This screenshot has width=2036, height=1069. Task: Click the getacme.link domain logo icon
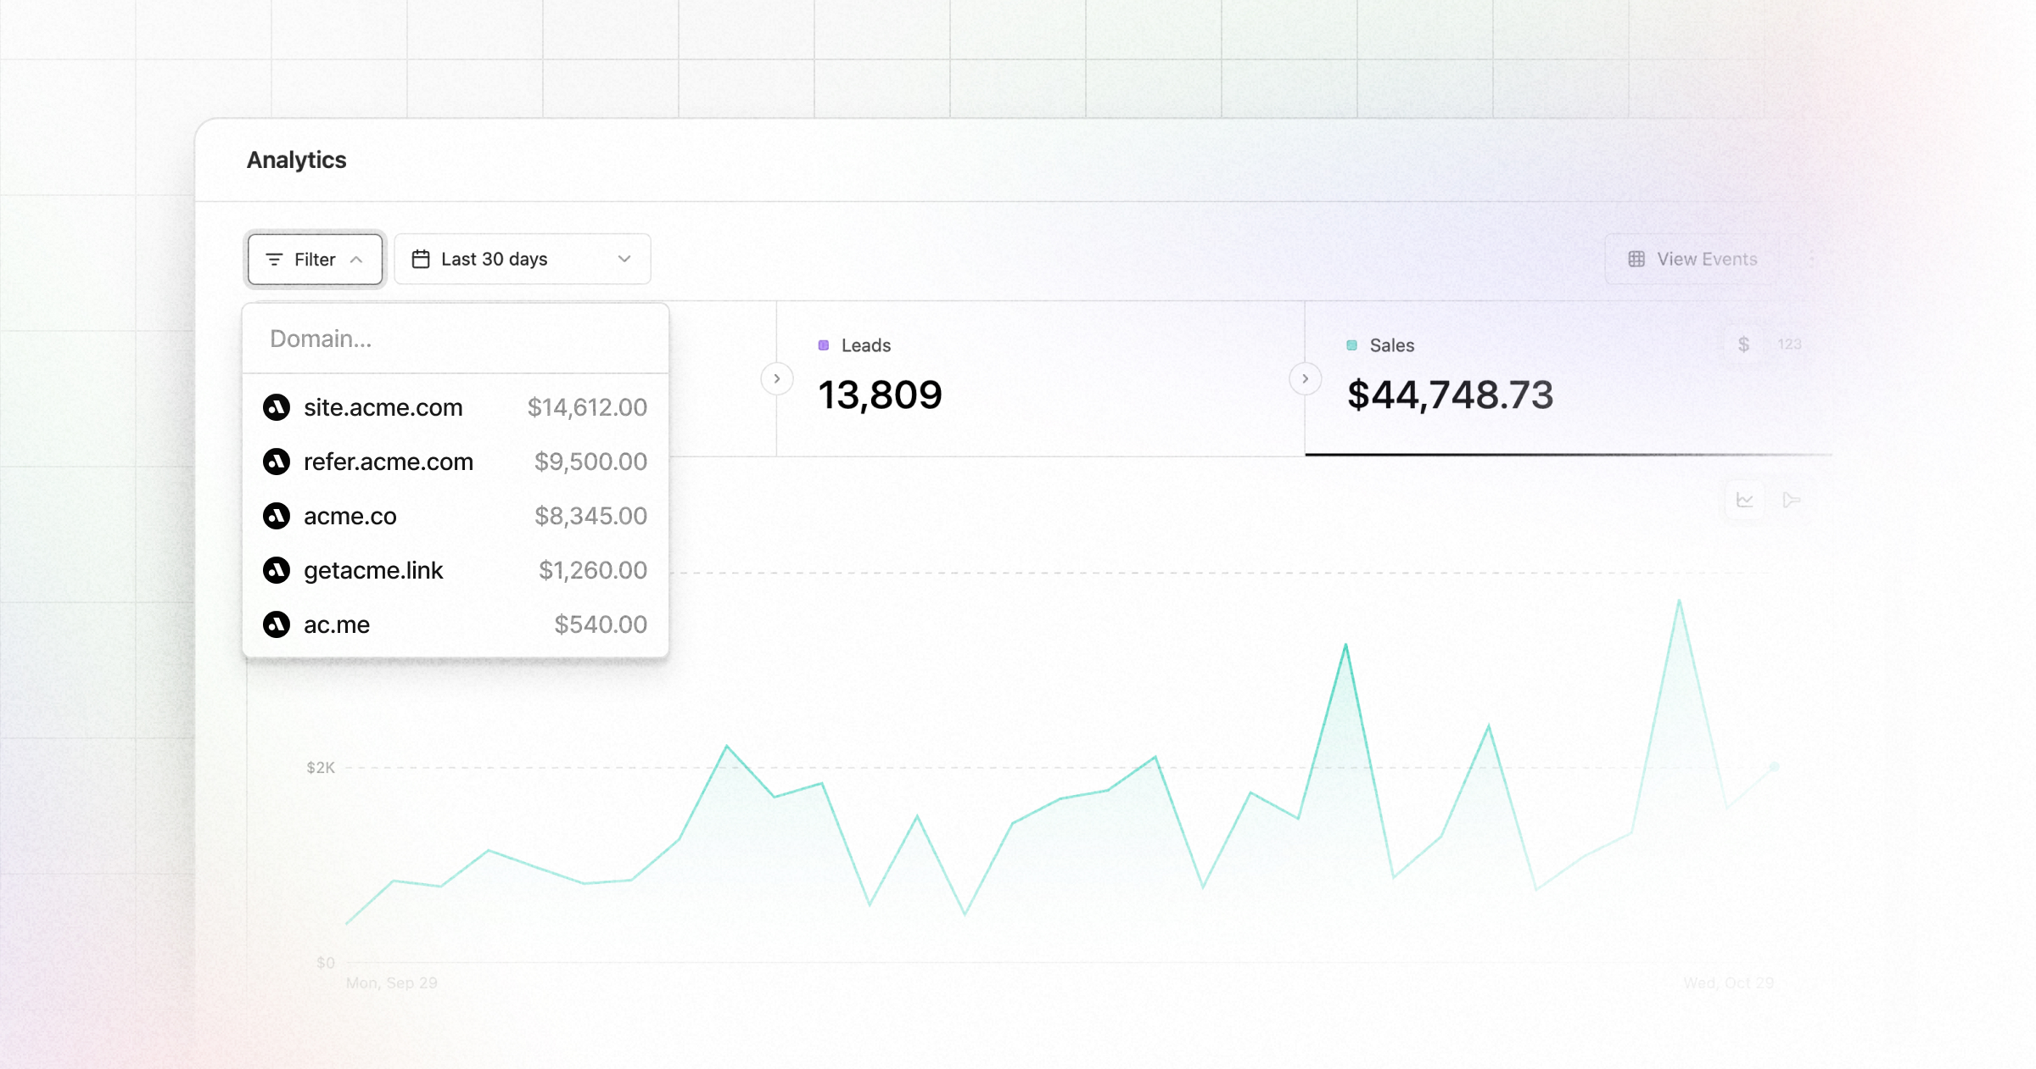277,570
